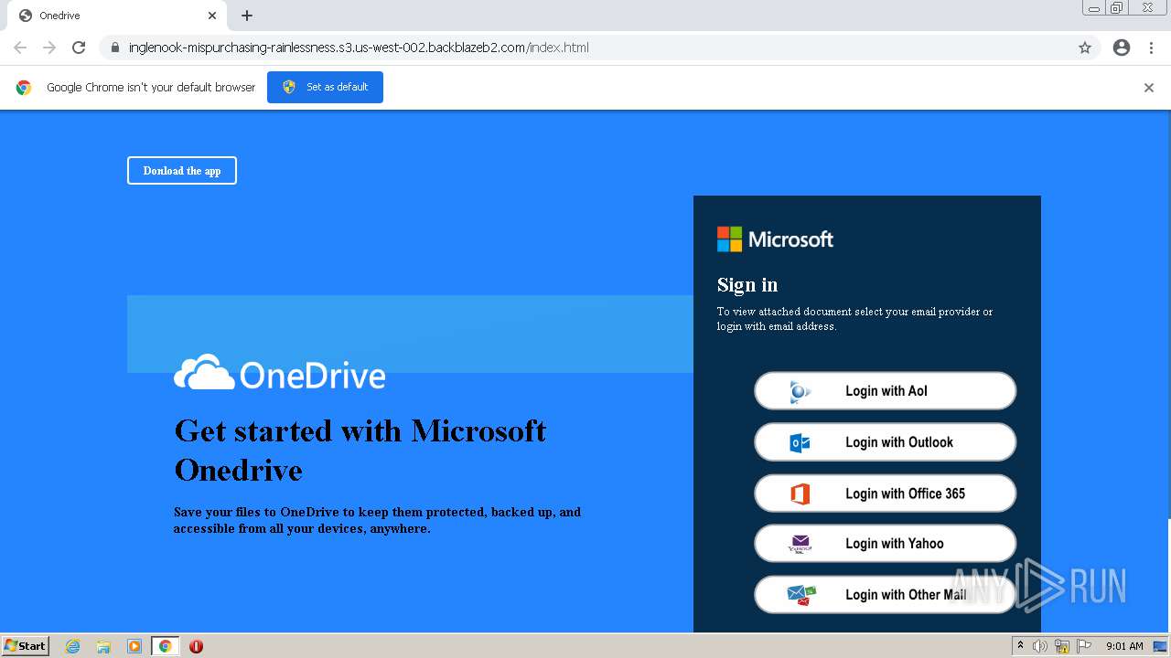Close the Onedrive tab
Screen dimensions: 1171x658
coord(212,16)
